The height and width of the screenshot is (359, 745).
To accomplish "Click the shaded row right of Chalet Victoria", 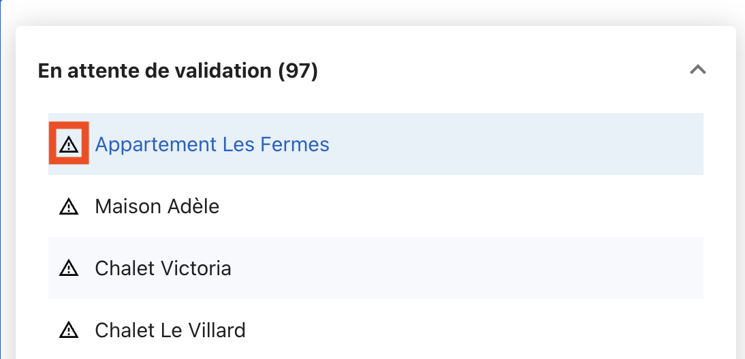I will coord(470,268).
